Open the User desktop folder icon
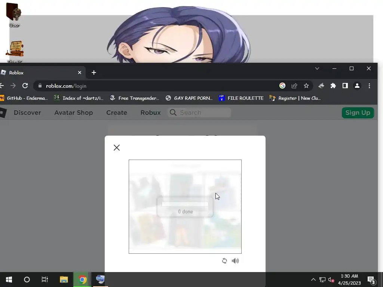The width and height of the screenshot is (383, 287). pos(14,15)
